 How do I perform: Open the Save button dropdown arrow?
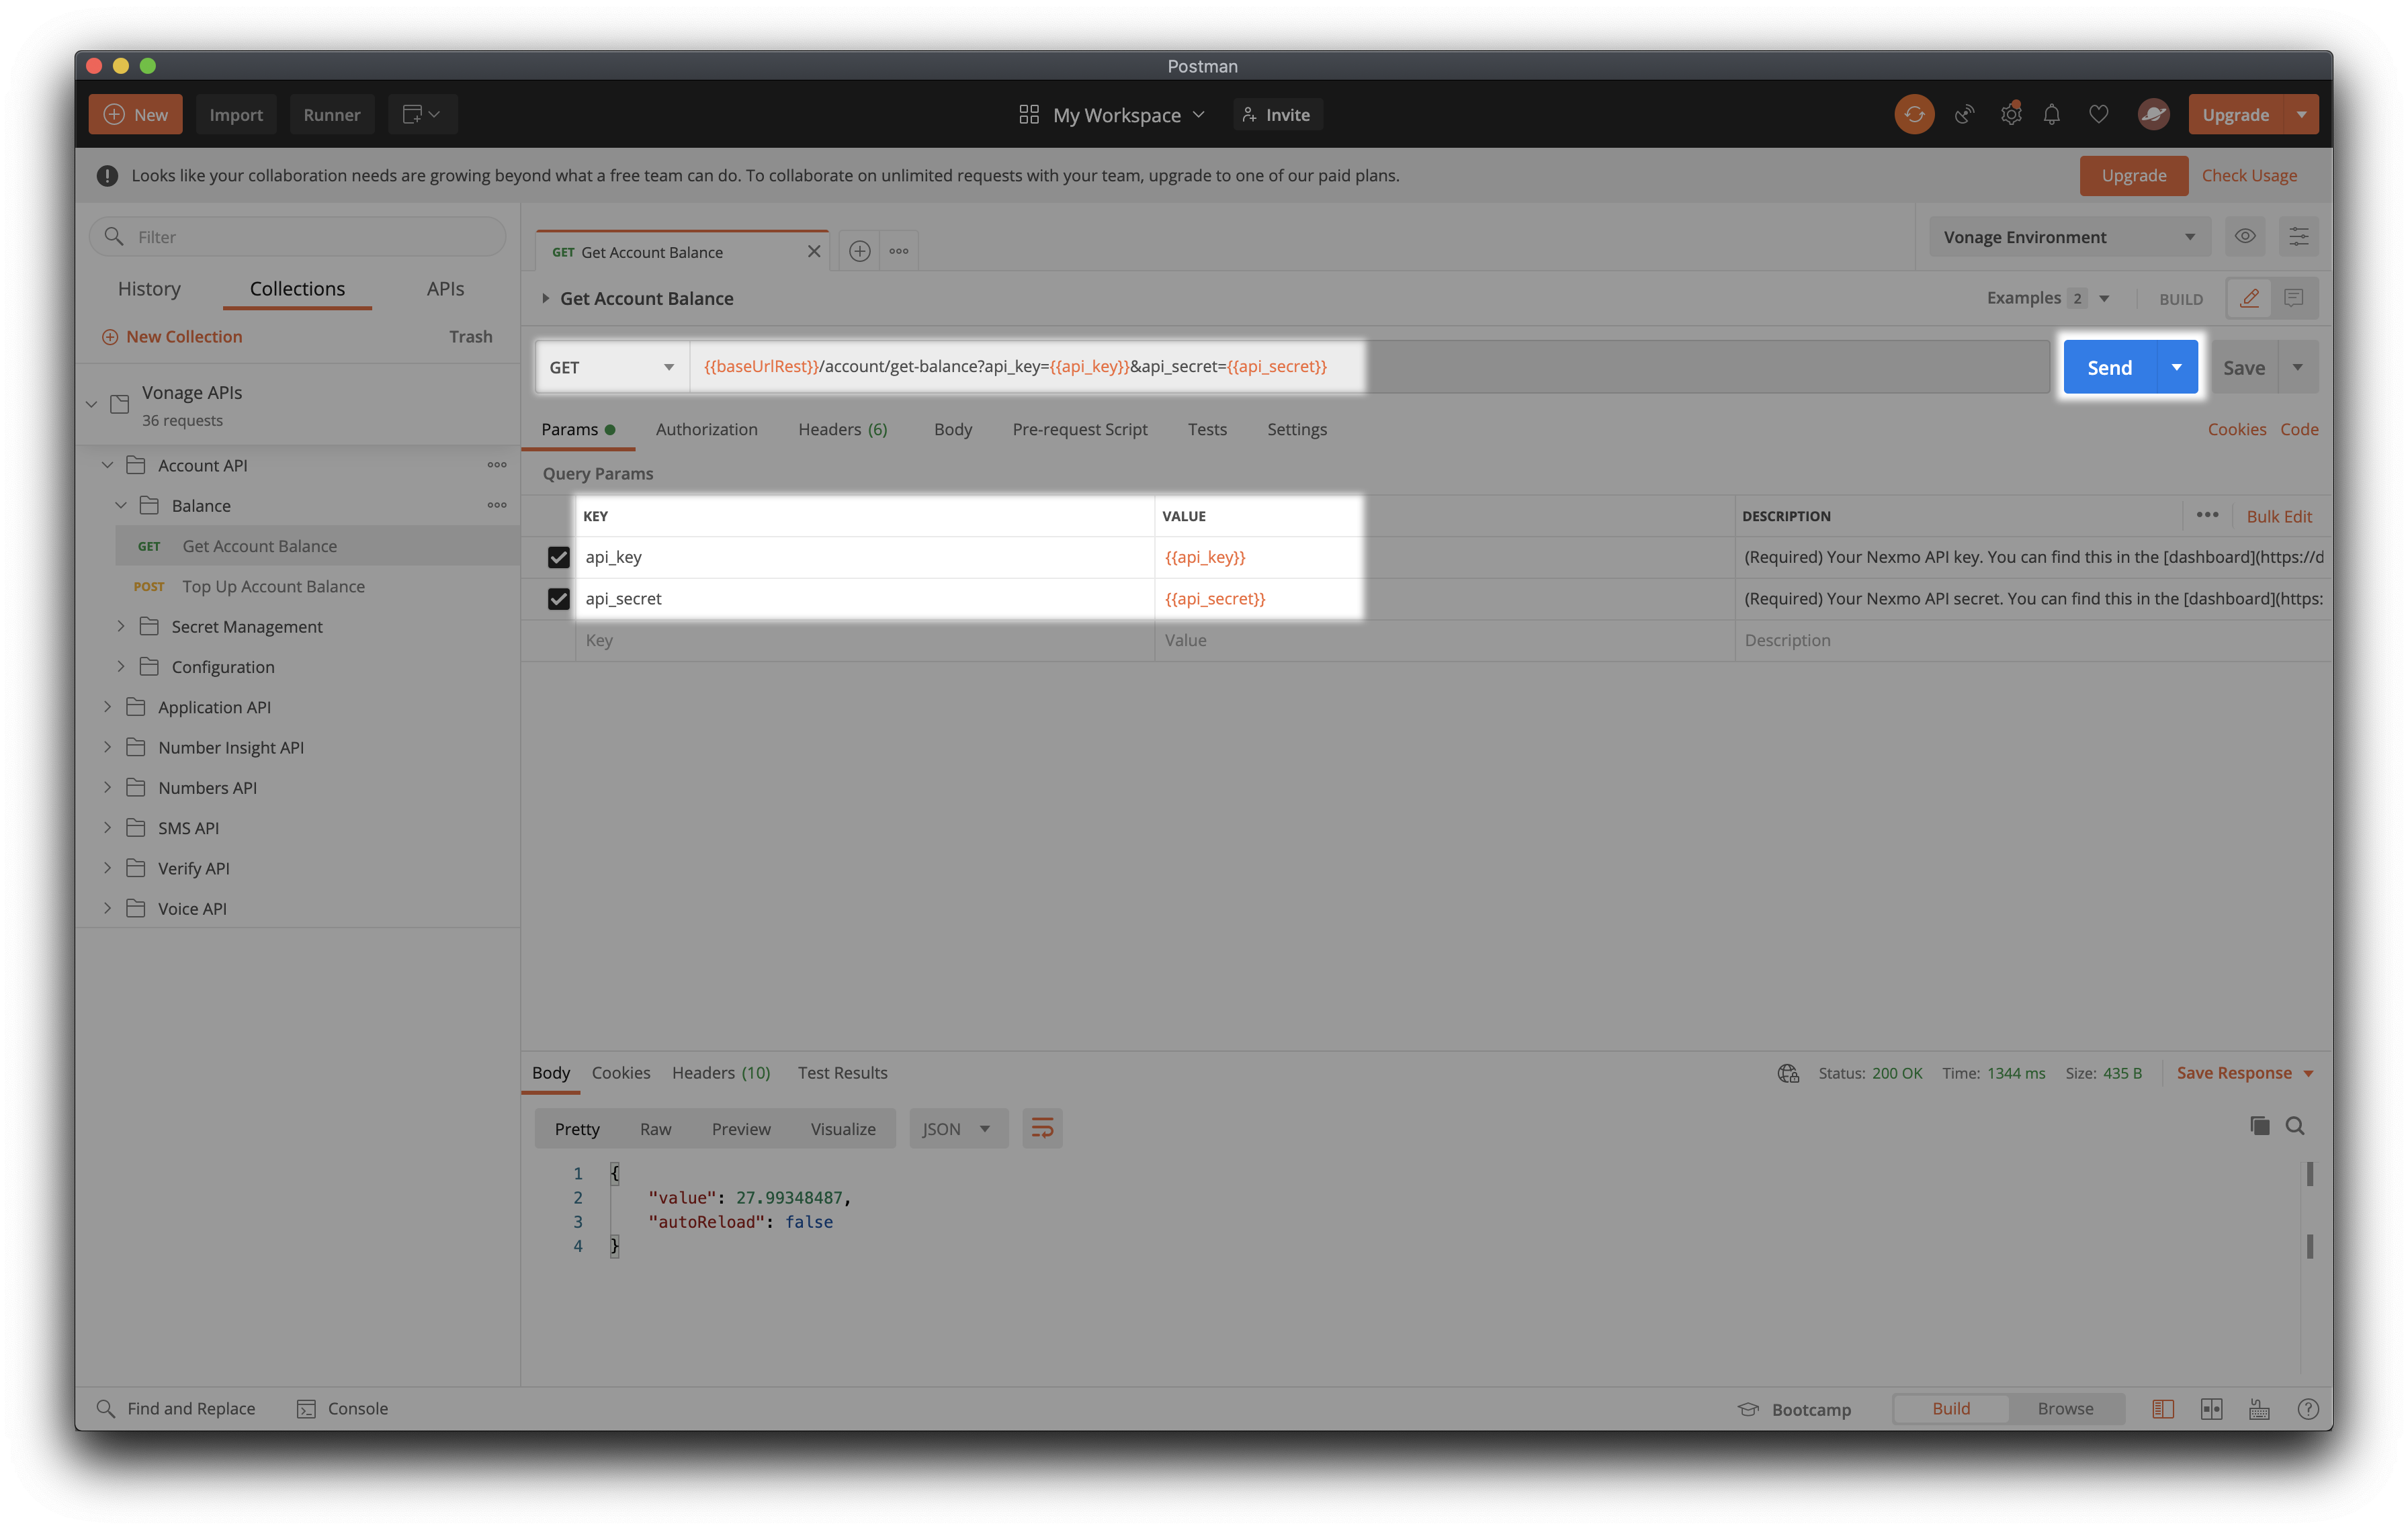point(2298,368)
